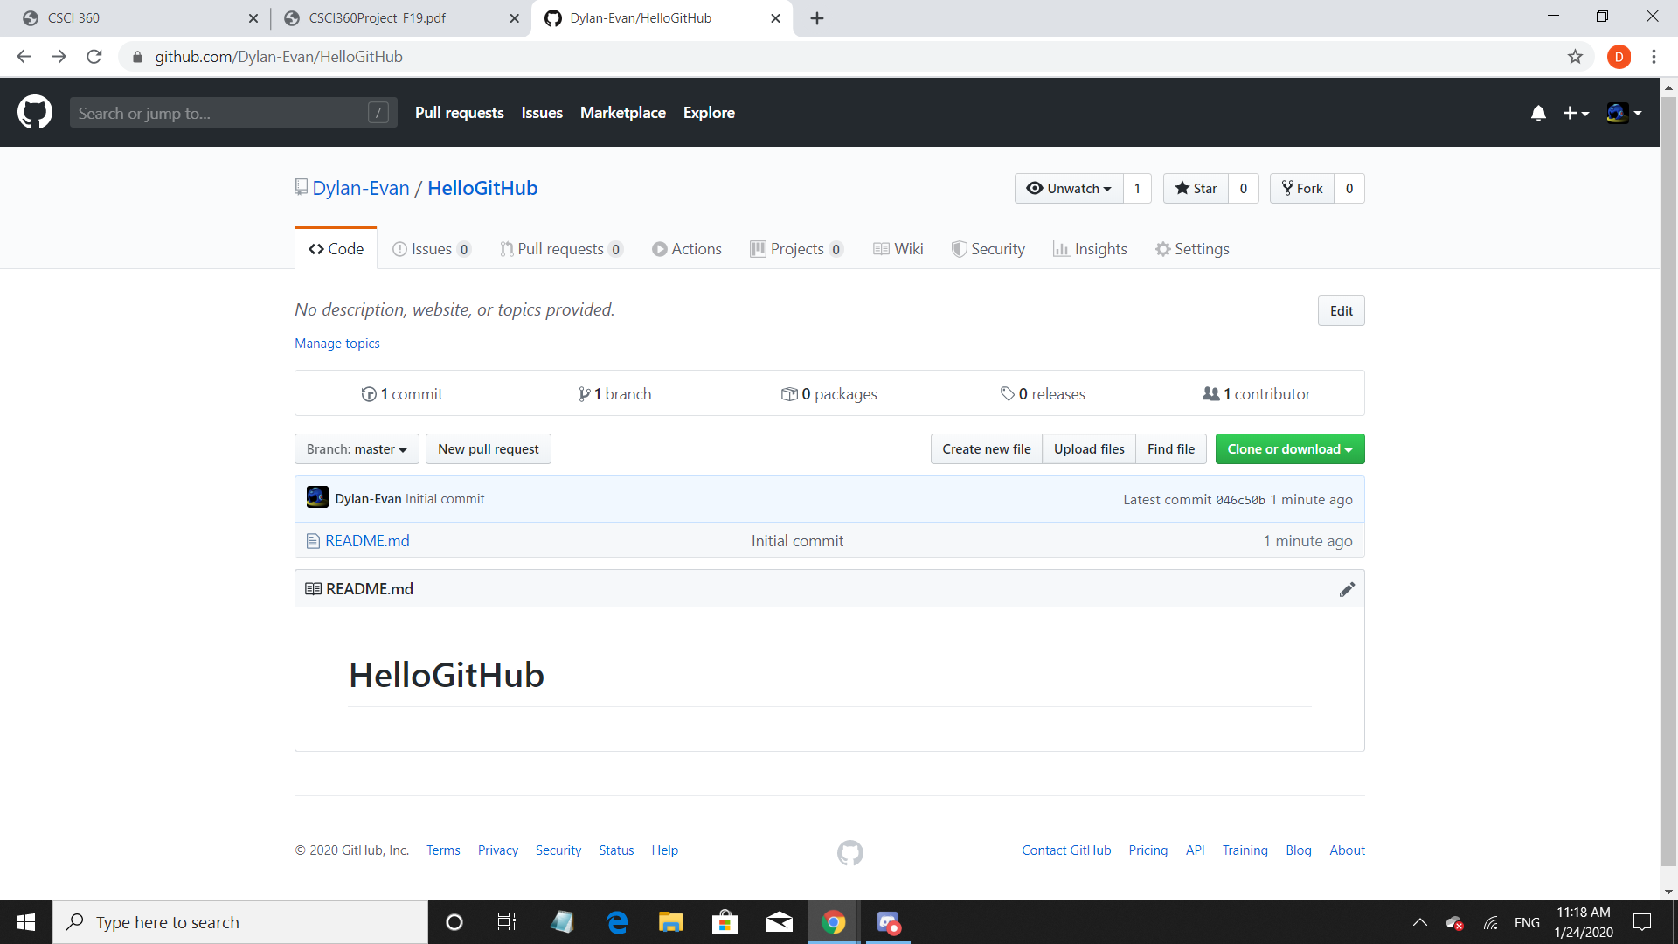Open the Windows Start menu
This screenshot has width=1678, height=944.
point(25,921)
